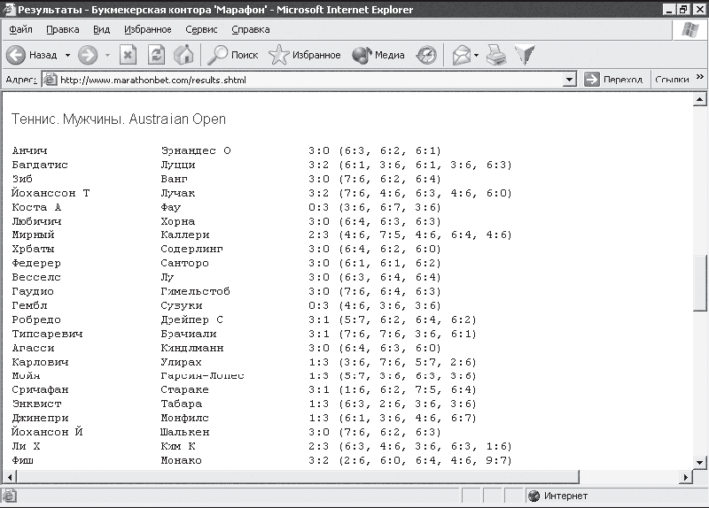Click the Mail envelope icon
709x508 pixels.
point(462,56)
